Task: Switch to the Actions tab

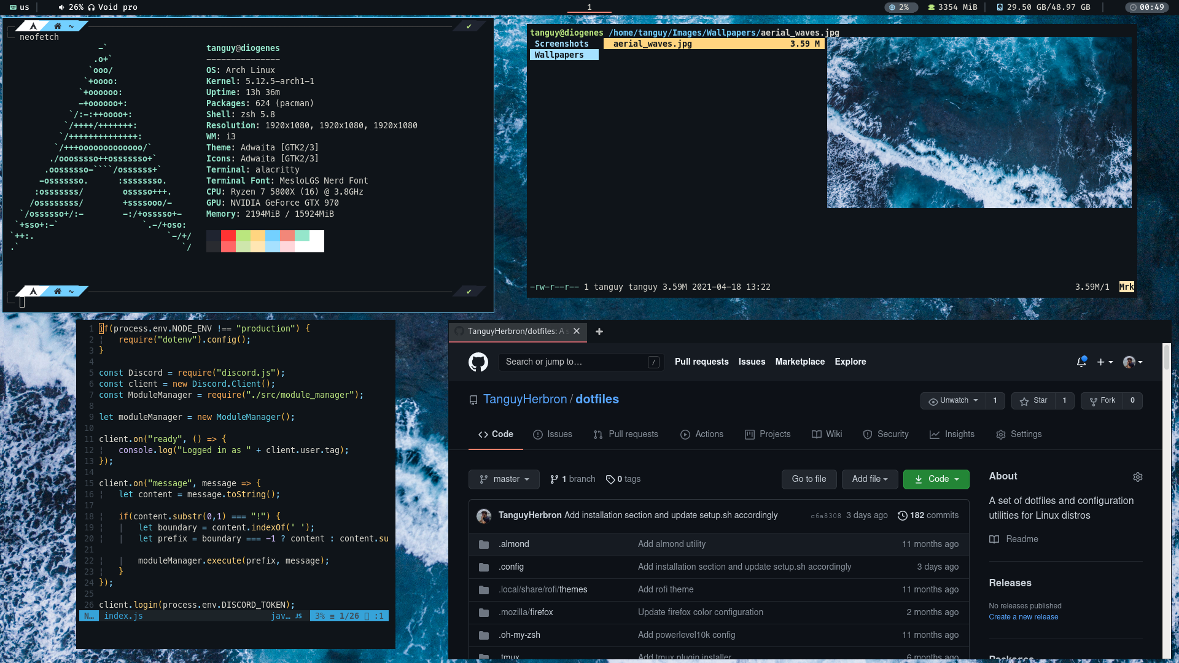Action: pos(702,435)
